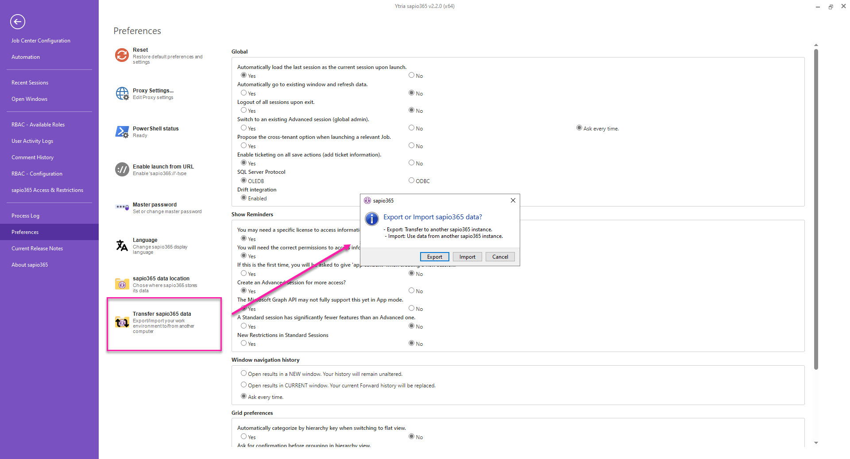Select Enabled for Drift integration
This screenshot has width=850, height=459.
[243, 198]
